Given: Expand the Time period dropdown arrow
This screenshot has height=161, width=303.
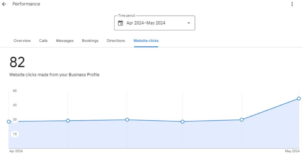Looking at the screenshot, I should 189,23.
